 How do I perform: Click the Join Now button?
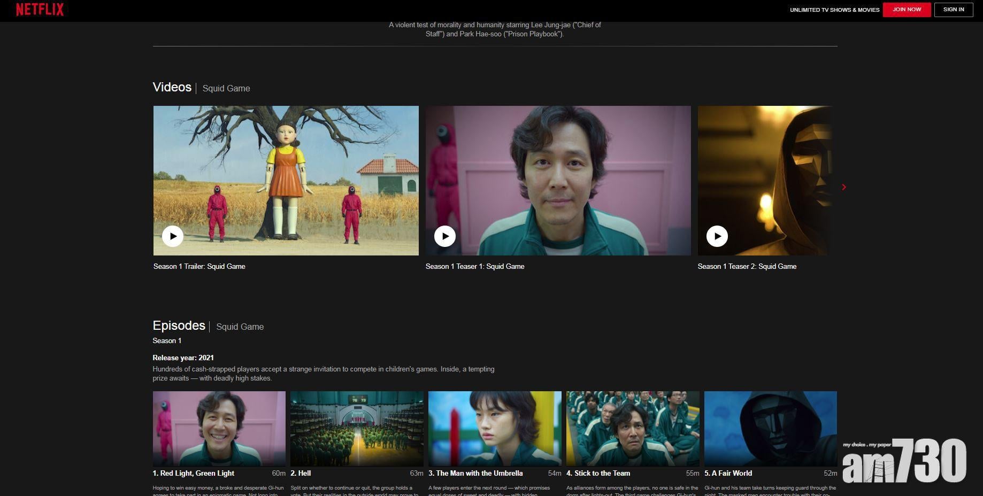907,10
